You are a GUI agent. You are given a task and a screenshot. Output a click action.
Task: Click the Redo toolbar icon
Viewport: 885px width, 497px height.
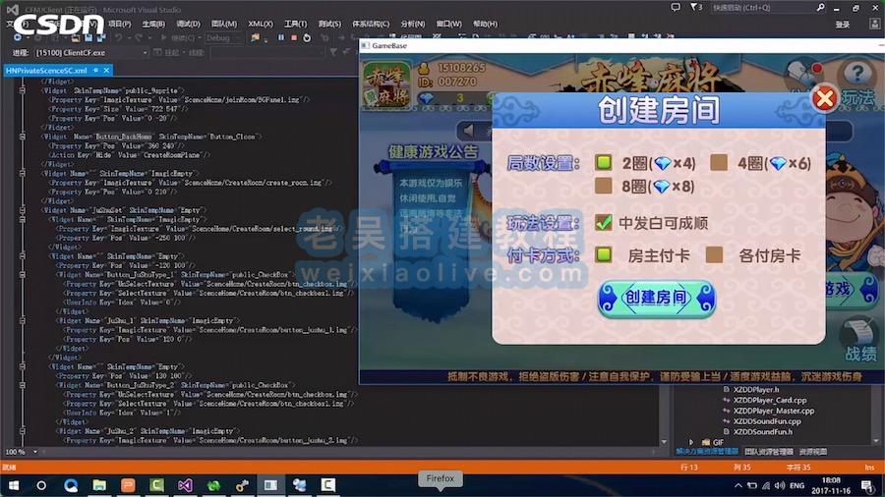[x=139, y=37]
